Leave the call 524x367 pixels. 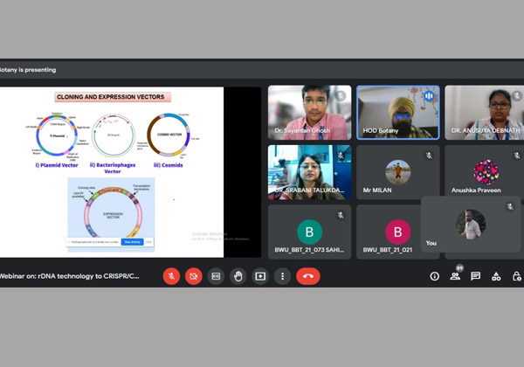coord(307,276)
